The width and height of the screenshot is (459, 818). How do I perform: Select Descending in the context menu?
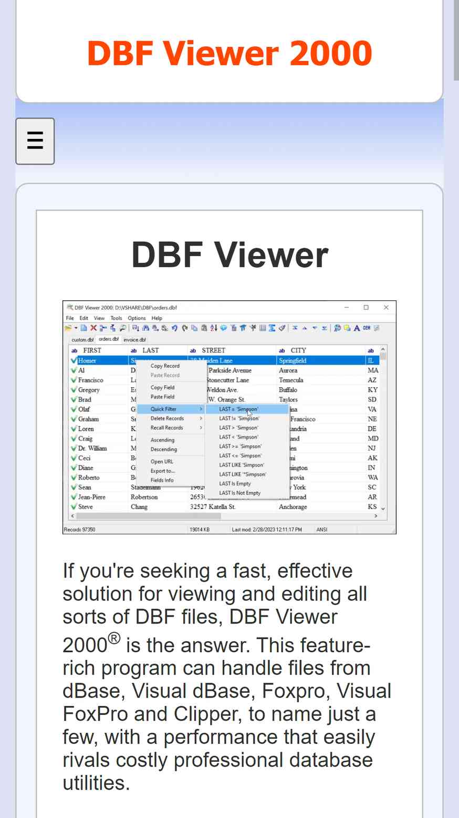164,450
